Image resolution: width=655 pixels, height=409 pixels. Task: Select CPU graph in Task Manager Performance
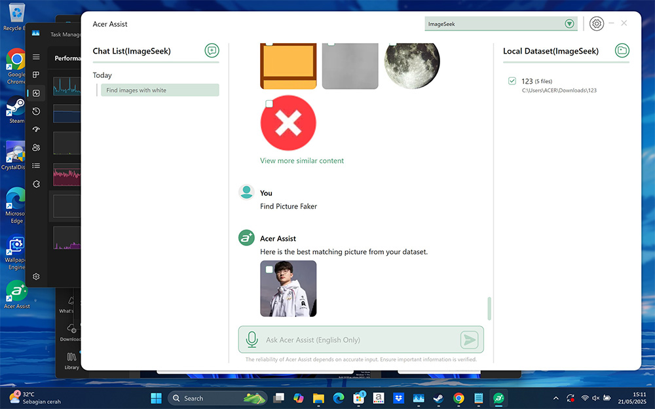coord(67,86)
